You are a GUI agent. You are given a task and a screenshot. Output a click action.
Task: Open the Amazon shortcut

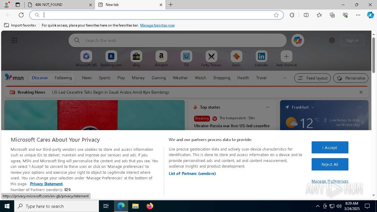click(161, 59)
